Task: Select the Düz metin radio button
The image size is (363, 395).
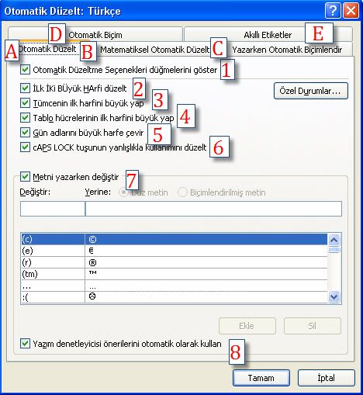Action: point(123,192)
